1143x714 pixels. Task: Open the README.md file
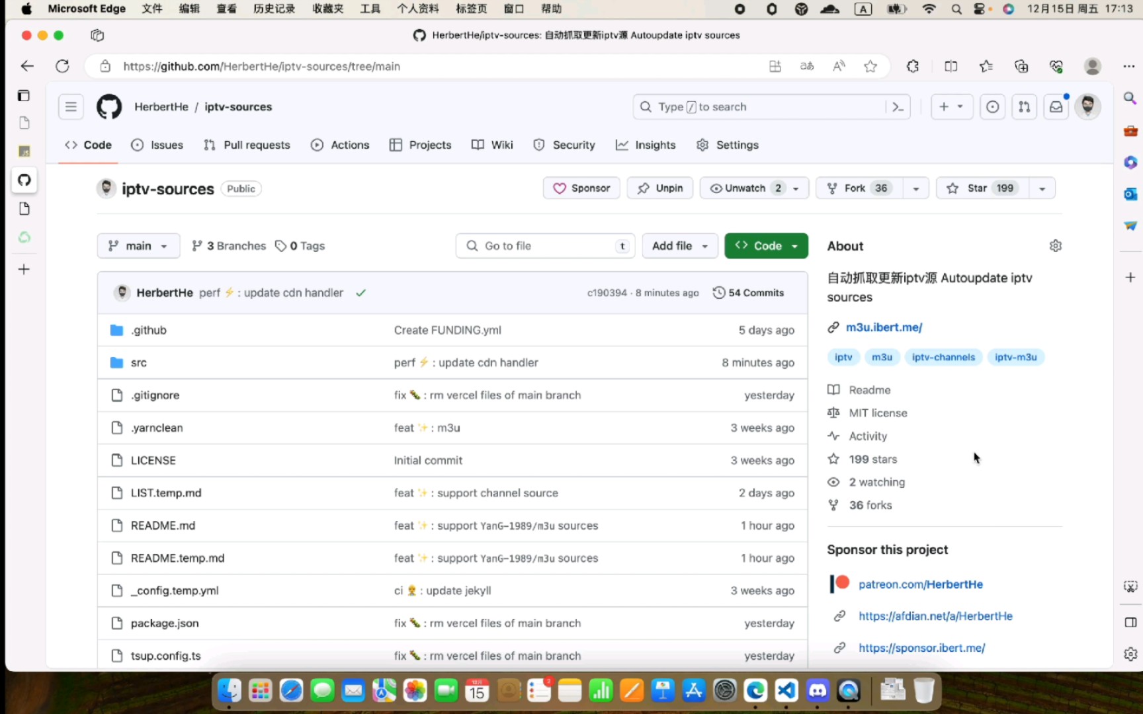click(163, 526)
